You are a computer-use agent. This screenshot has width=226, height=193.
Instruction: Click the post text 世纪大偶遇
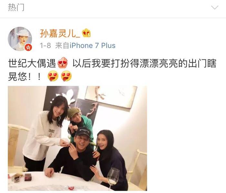pos(32,63)
